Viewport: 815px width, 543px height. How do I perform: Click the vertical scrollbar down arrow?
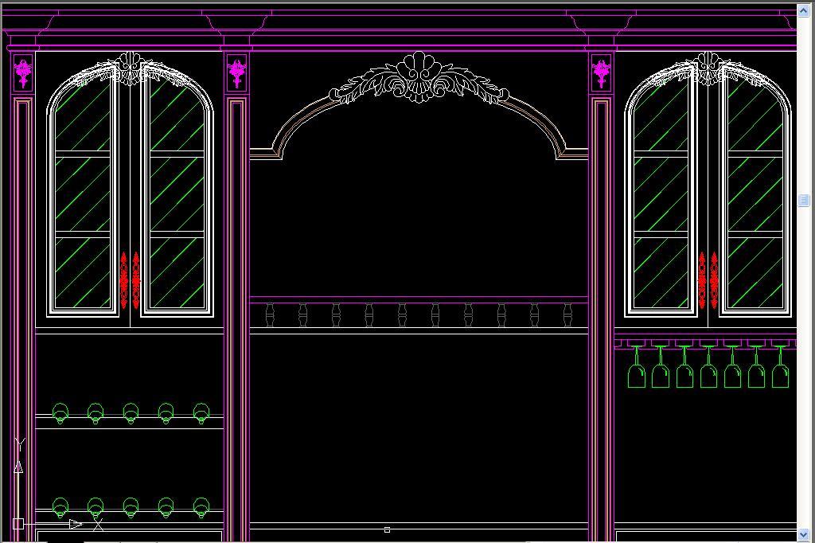[804, 534]
